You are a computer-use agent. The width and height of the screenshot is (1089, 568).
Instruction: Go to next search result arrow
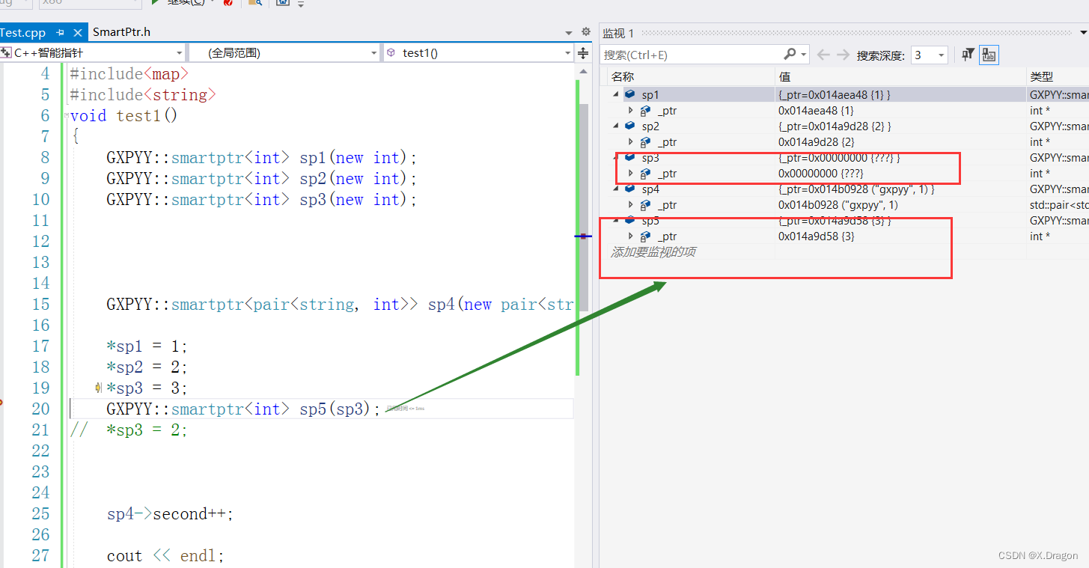pos(843,55)
